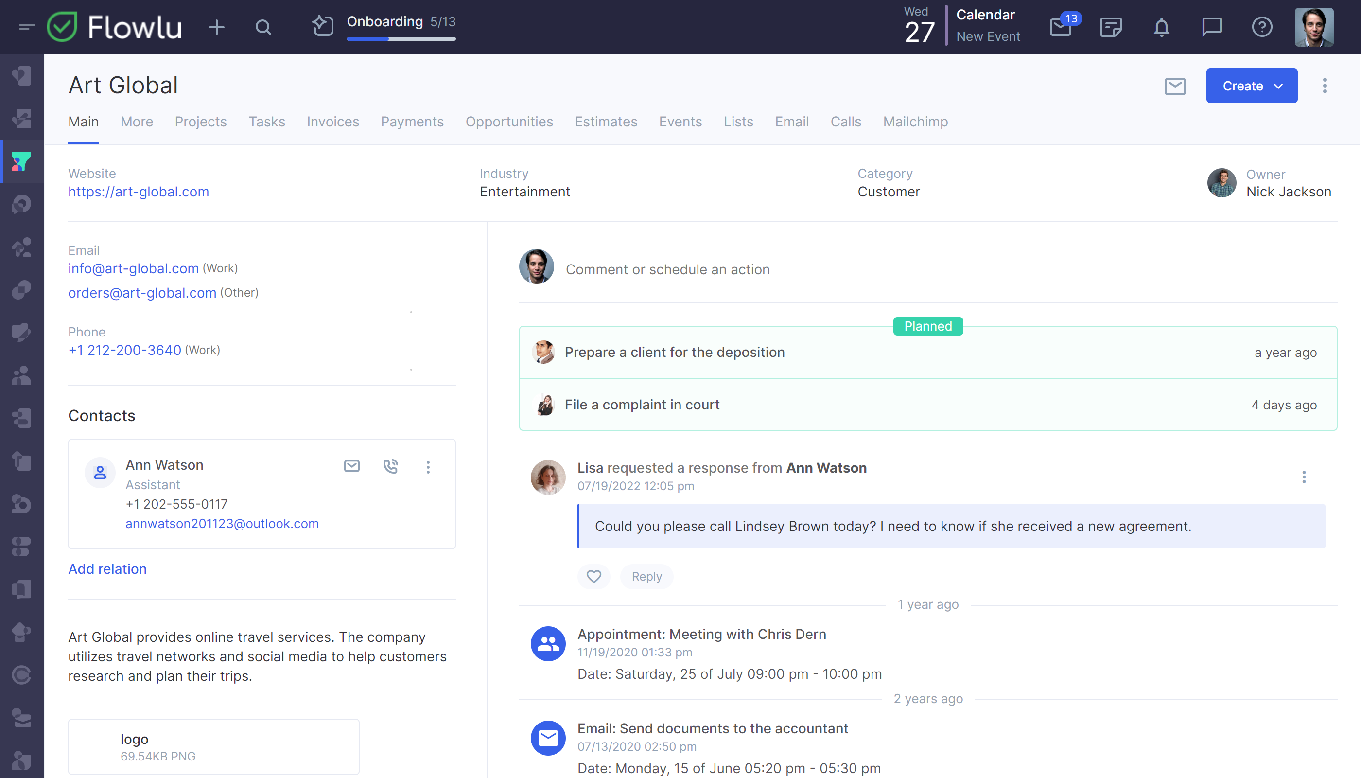Open the notifications bell icon
Screen dimensions: 1361x778
click(1161, 27)
